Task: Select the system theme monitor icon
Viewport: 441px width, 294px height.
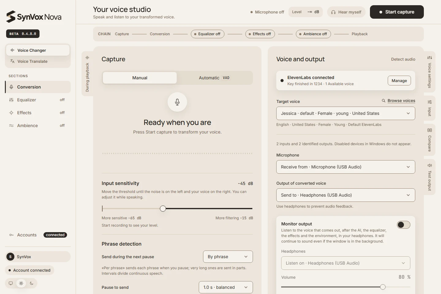Action: click(11, 283)
